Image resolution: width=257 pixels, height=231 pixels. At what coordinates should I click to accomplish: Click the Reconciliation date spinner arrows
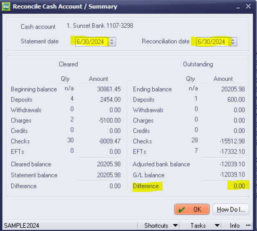pos(233,42)
